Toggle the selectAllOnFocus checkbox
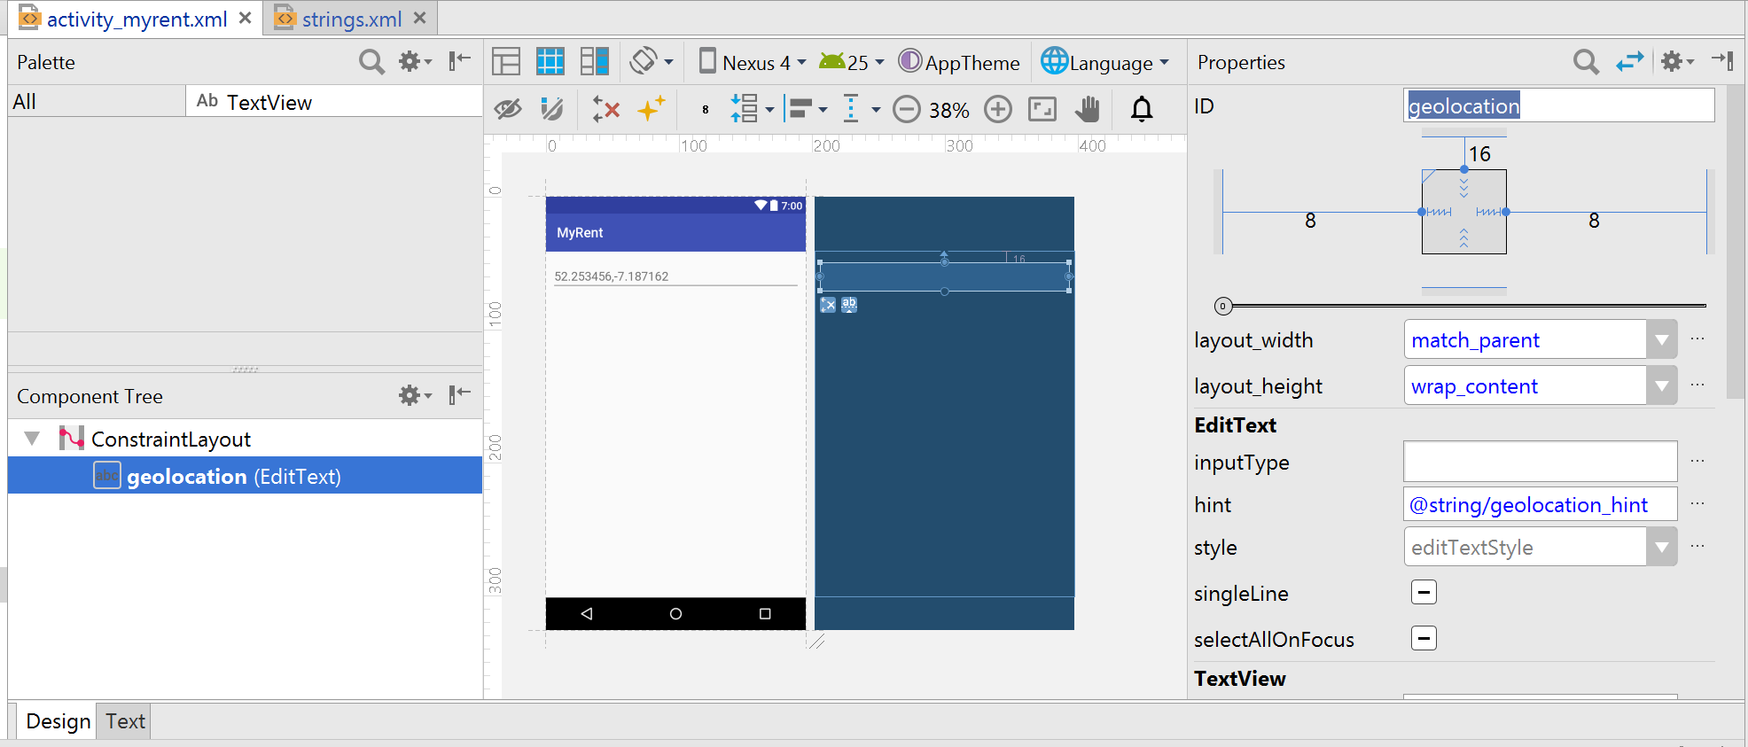The width and height of the screenshot is (1748, 747). point(1424,639)
